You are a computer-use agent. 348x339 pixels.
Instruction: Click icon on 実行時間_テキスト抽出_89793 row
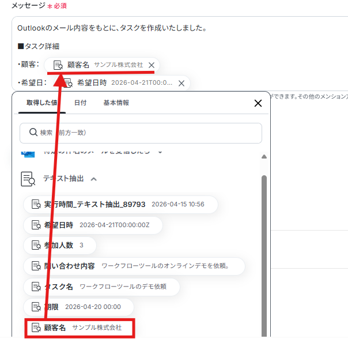36,204
